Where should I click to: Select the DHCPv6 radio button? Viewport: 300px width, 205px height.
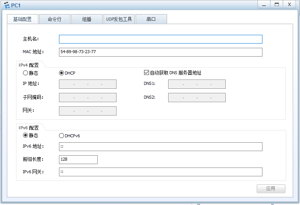tap(61, 136)
